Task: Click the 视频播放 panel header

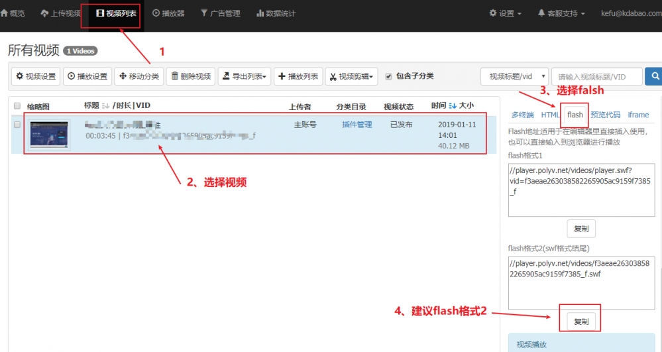Action: tap(582, 343)
